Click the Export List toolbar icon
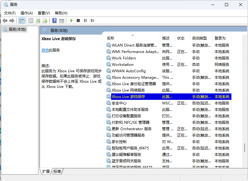 tap(45, 21)
